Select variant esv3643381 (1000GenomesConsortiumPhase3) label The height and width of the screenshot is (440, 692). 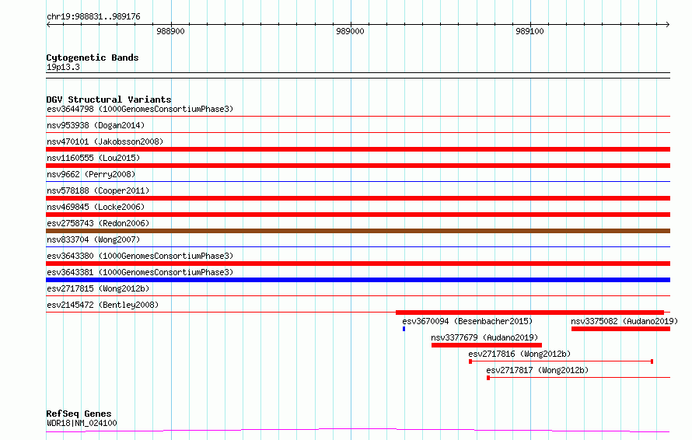coord(140,272)
